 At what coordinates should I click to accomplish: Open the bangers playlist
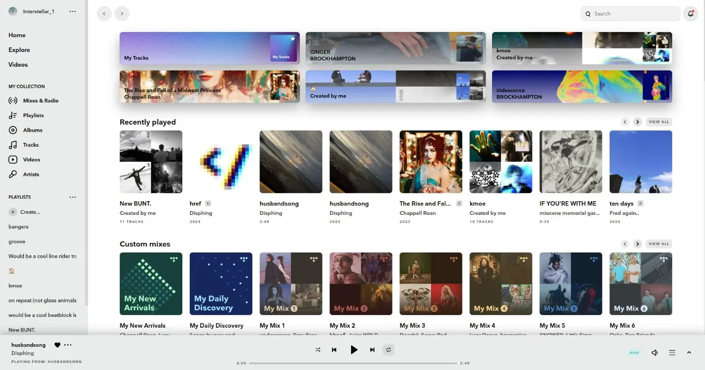pos(18,227)
